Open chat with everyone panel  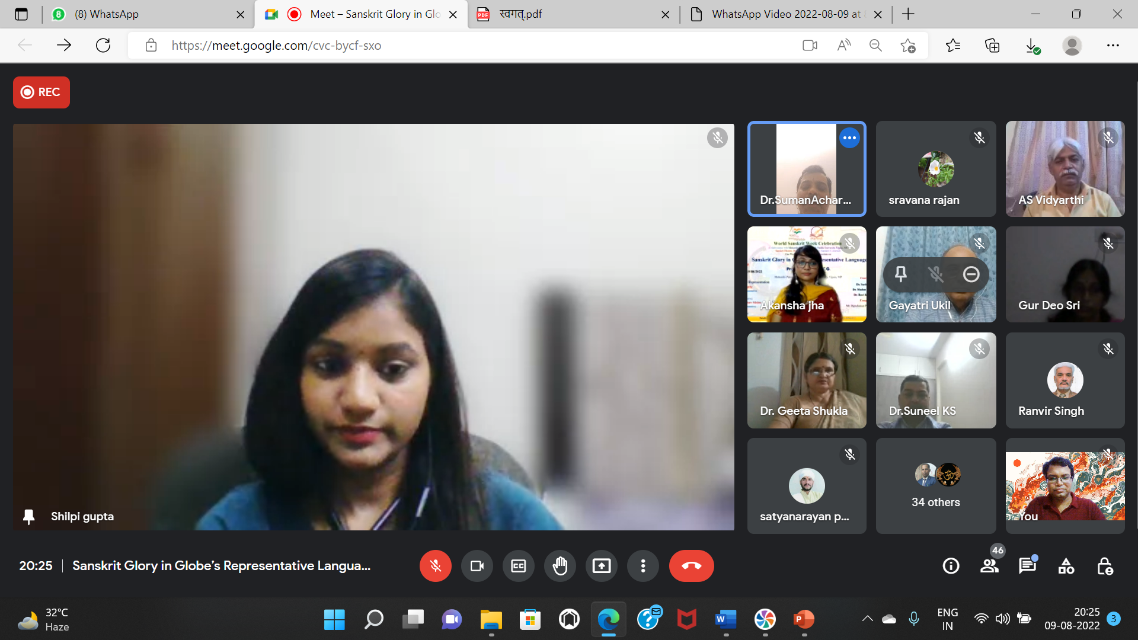click(1027, 566)
